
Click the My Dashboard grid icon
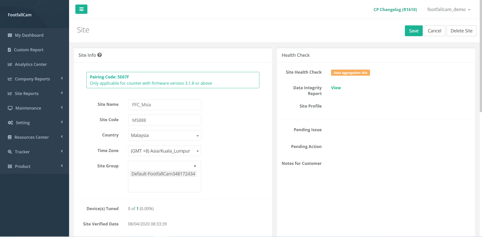[x=10, y=35]
